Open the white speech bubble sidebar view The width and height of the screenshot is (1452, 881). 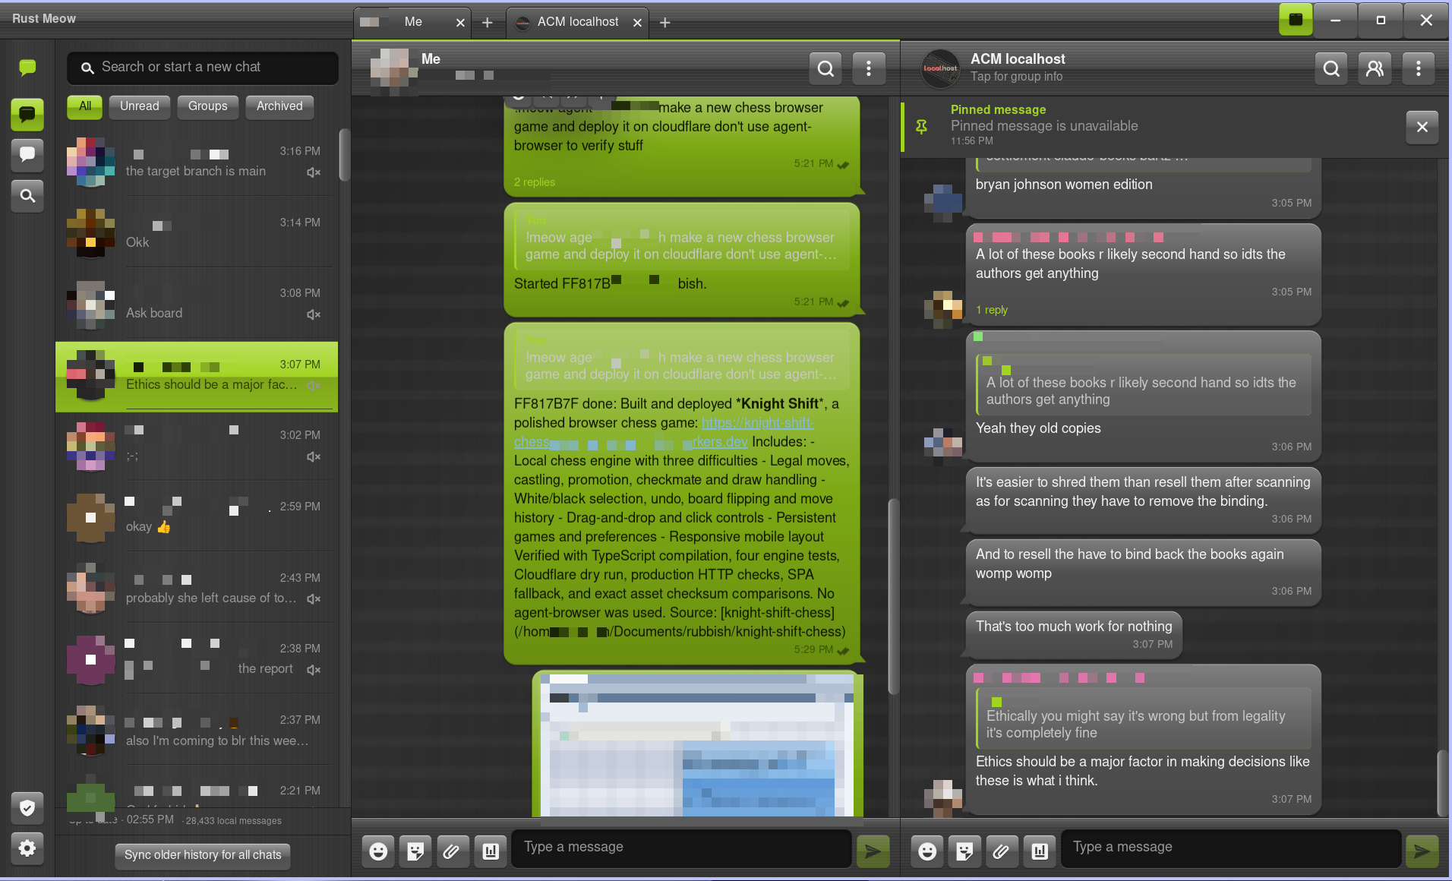pyautogui.click(x=27, y=155)
